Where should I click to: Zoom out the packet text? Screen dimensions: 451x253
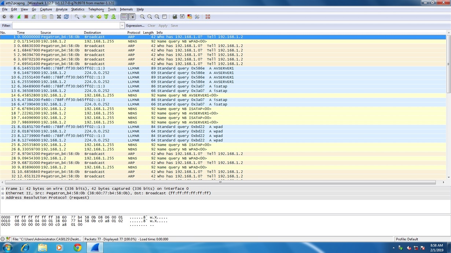[x=150, y=17]
